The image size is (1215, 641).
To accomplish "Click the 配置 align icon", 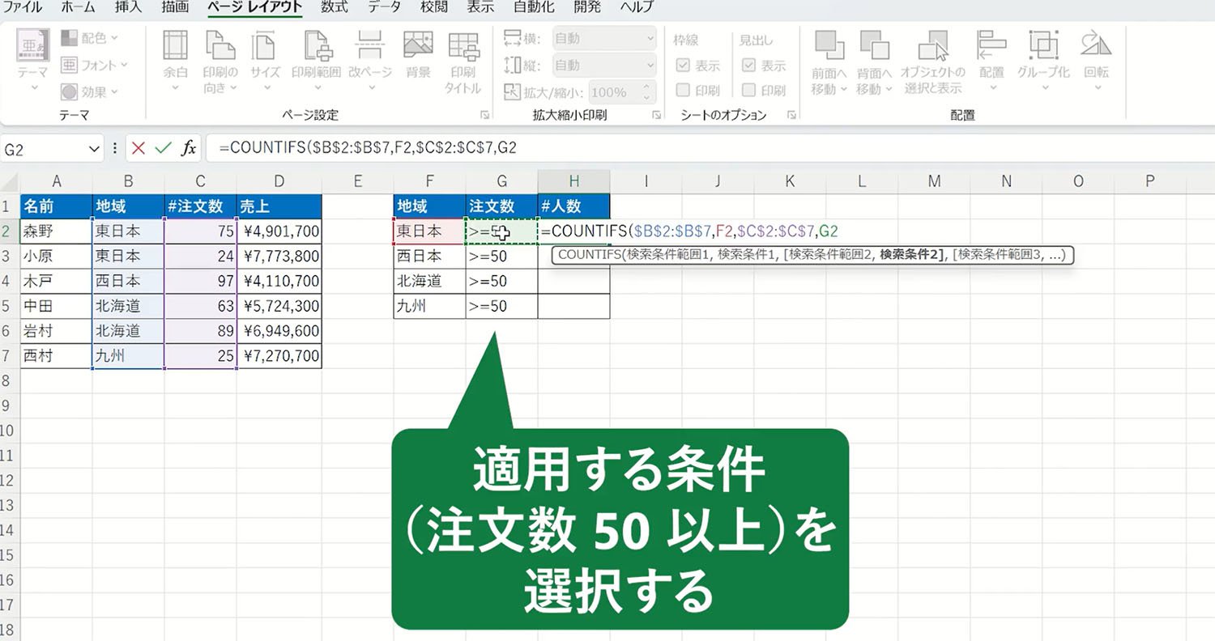I will click(x=991, y=46).
